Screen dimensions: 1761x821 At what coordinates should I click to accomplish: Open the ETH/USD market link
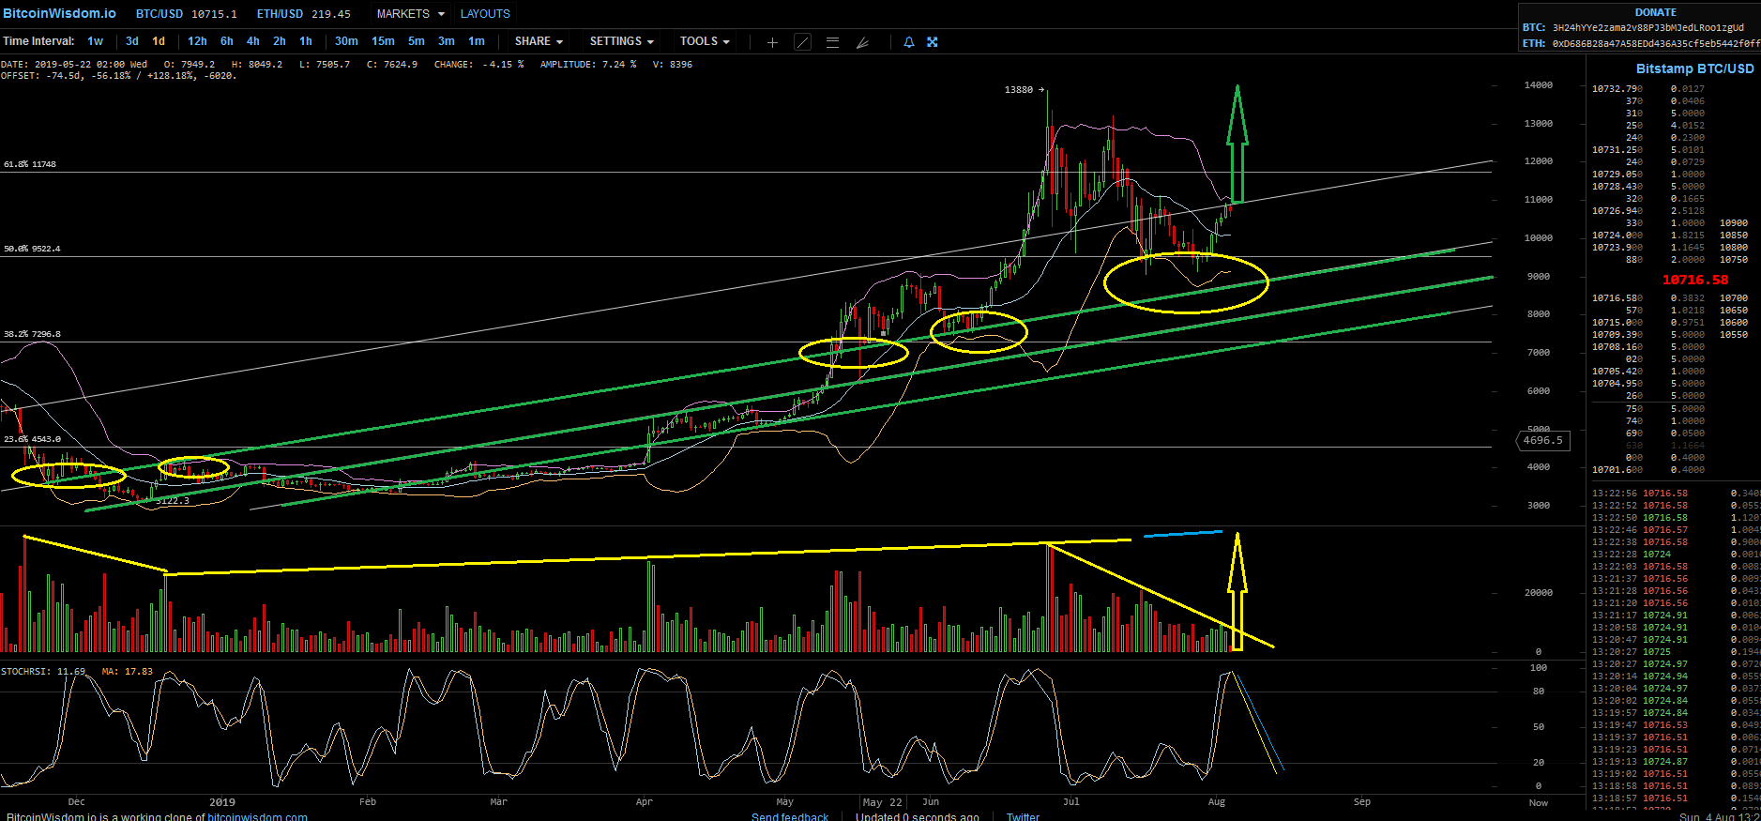[304, 14]
